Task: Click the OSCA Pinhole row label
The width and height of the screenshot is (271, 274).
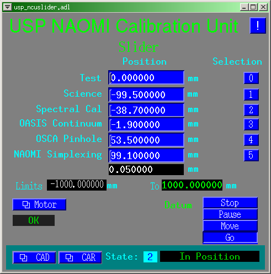Action: [x=69, y=139]
